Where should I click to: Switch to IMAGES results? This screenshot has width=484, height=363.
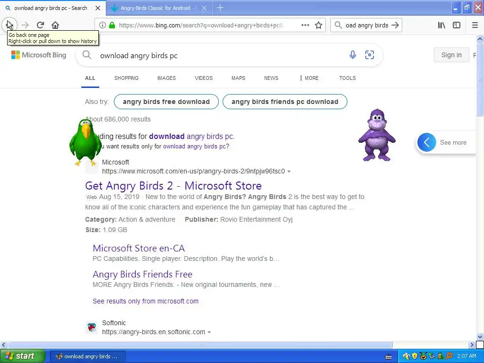[166, 78]
